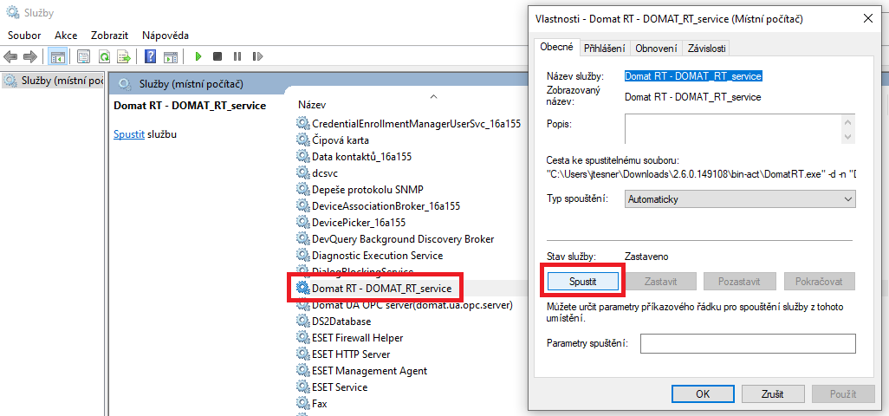Toggle the show/hide console tree icon
The height and width of the screenshot is (416, 889).
pyautogui.click(x=58, y=56)
